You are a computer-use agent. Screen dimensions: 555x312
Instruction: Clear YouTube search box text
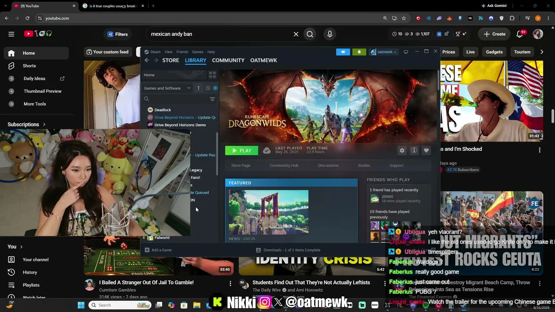296,34
